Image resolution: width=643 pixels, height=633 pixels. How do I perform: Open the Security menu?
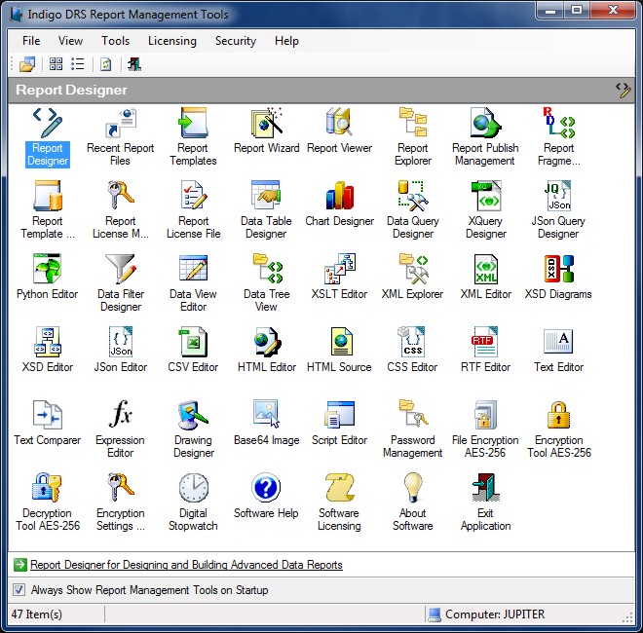[236, 41]
